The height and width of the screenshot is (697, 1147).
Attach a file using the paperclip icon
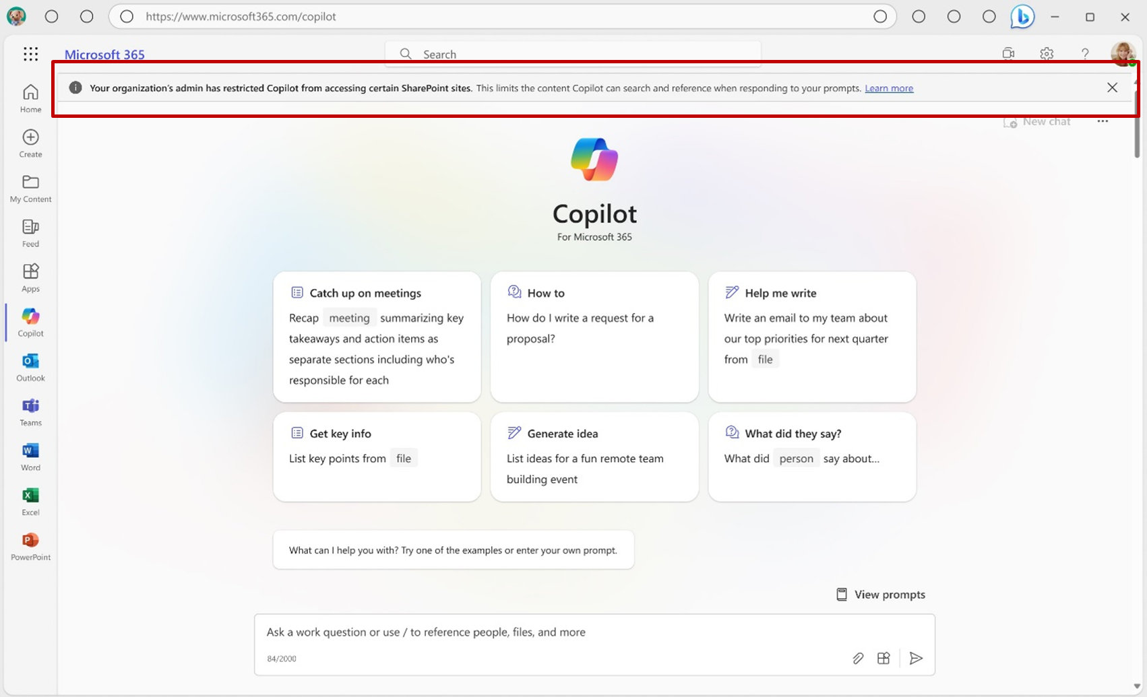(x=858, y=658)
